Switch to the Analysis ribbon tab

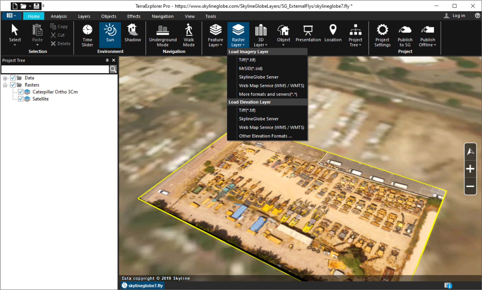(x=59, y=16)
